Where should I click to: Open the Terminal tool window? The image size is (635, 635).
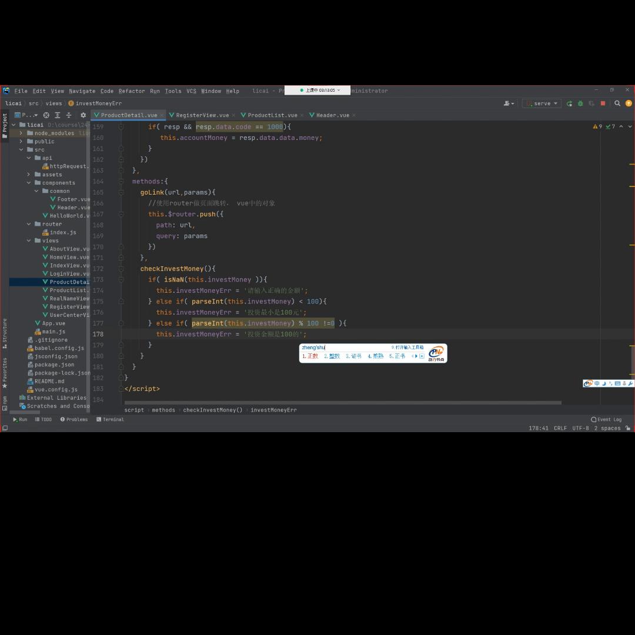(110, 420)
